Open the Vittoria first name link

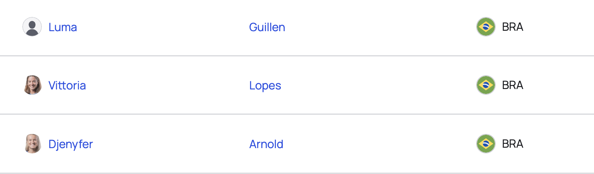[67, 85]
